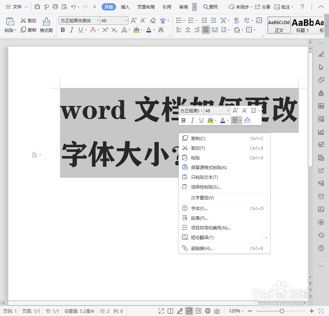Image resolution: width=329 pixels, height=316 pixels.
Task: Expand the font name dropdown 方正粗黑宋简体
Action: [x=97, y=20]
